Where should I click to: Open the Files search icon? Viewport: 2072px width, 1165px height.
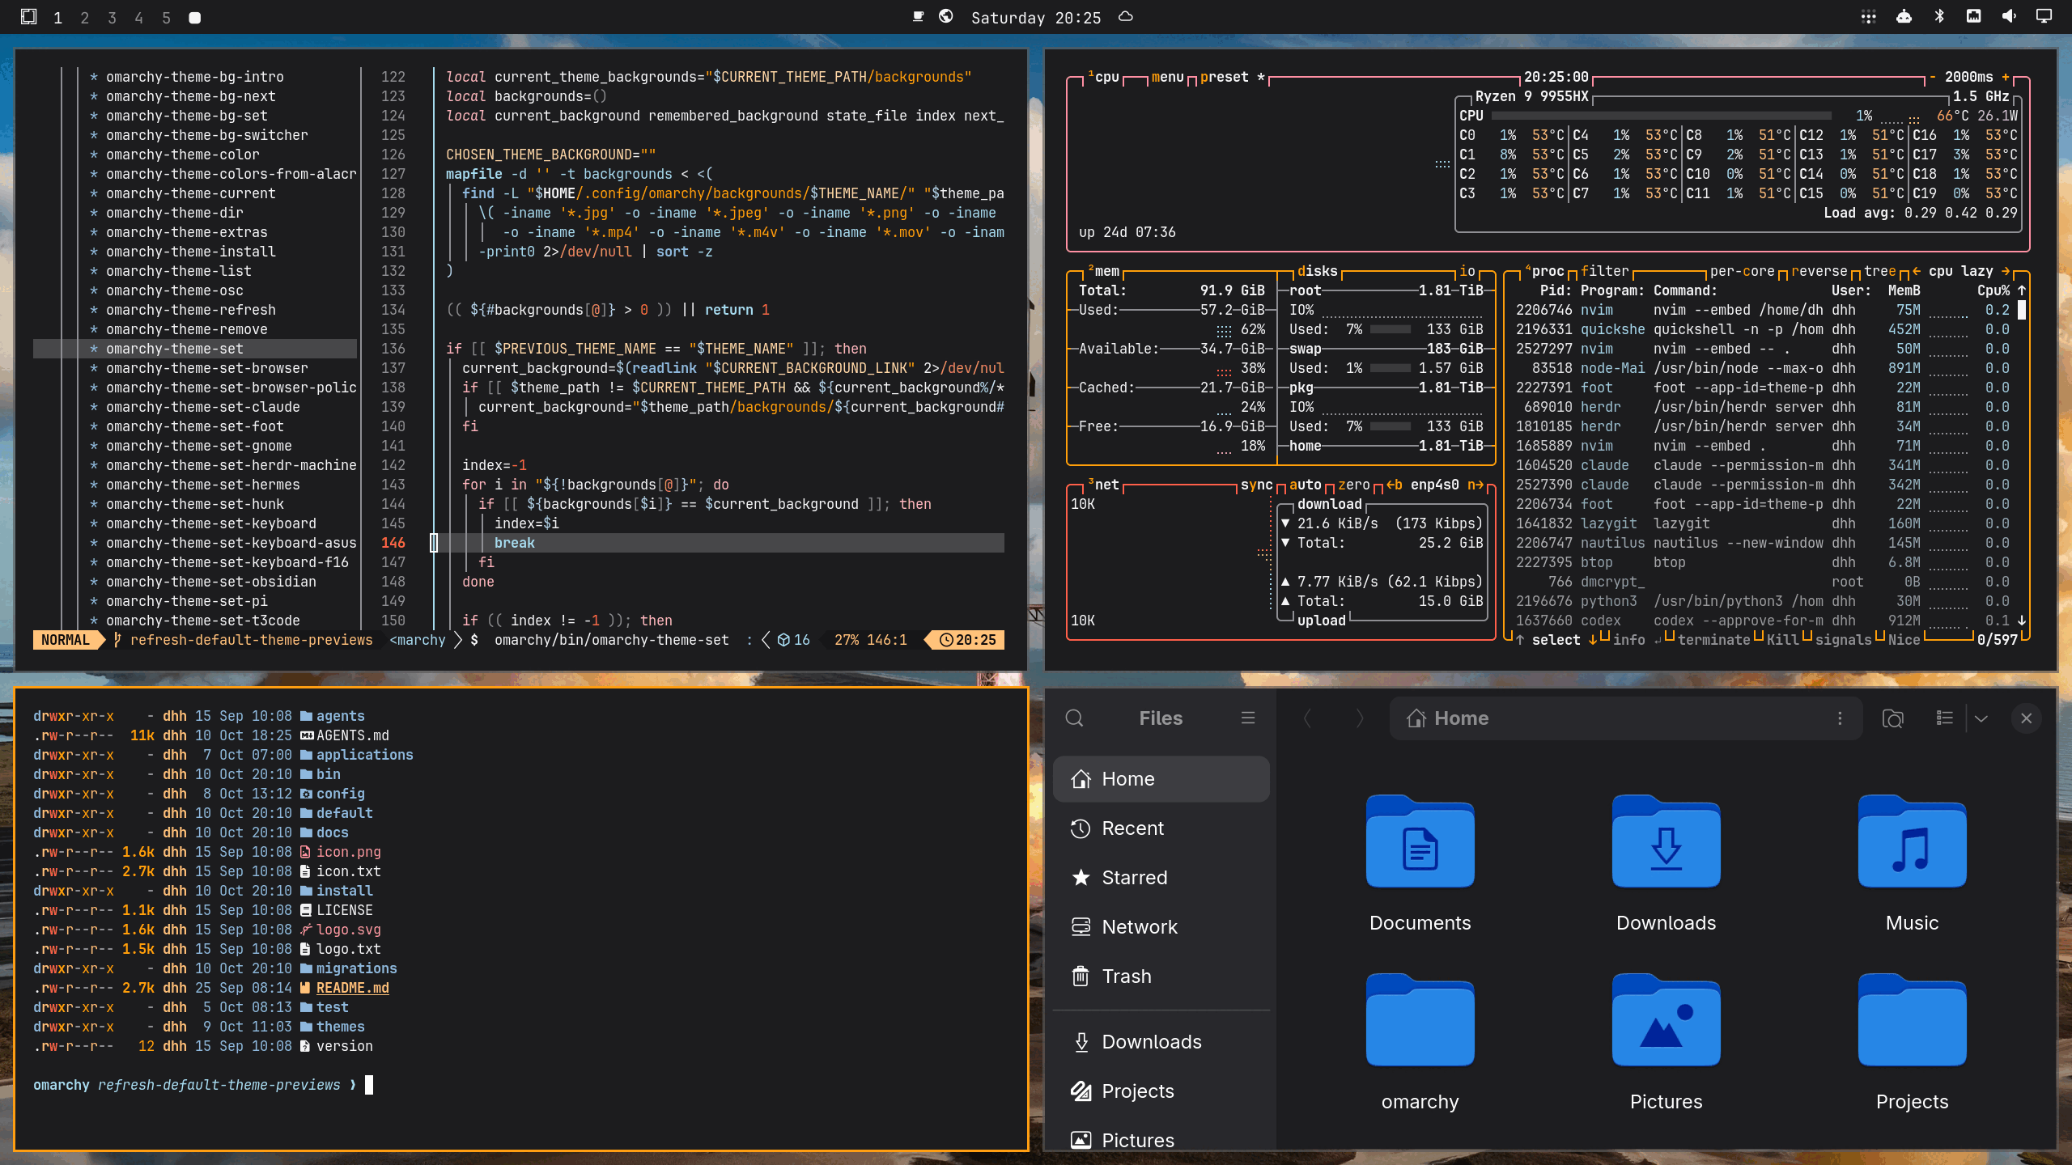click(1074, 718)
